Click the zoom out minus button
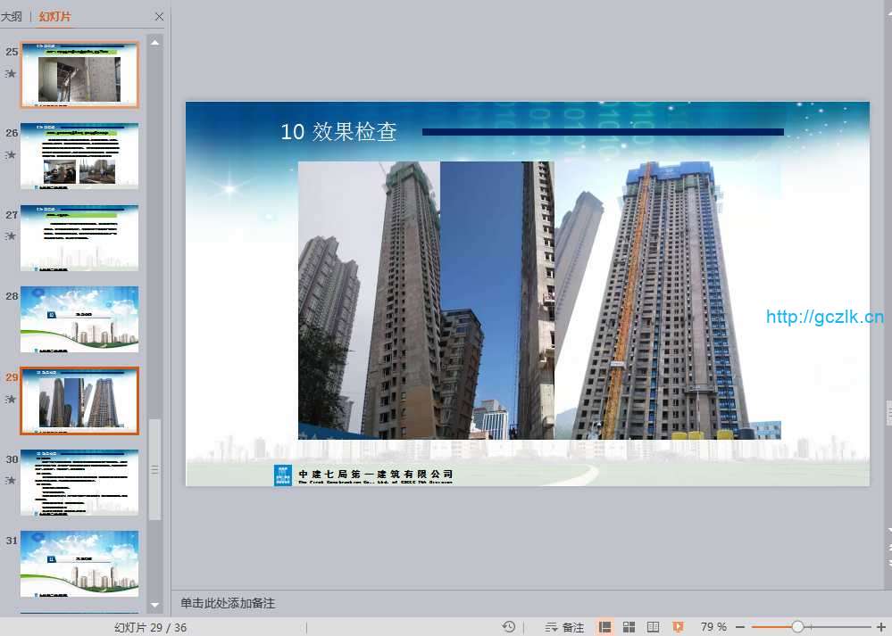Screen dimensions: 892x636 pos(739,627)
